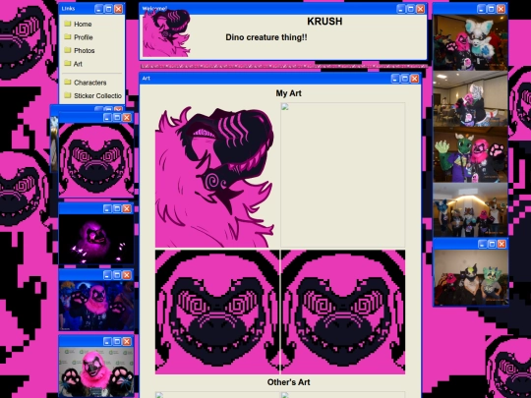
Task: Open the hallway group fursuit photo
Action: pos(470,210)
